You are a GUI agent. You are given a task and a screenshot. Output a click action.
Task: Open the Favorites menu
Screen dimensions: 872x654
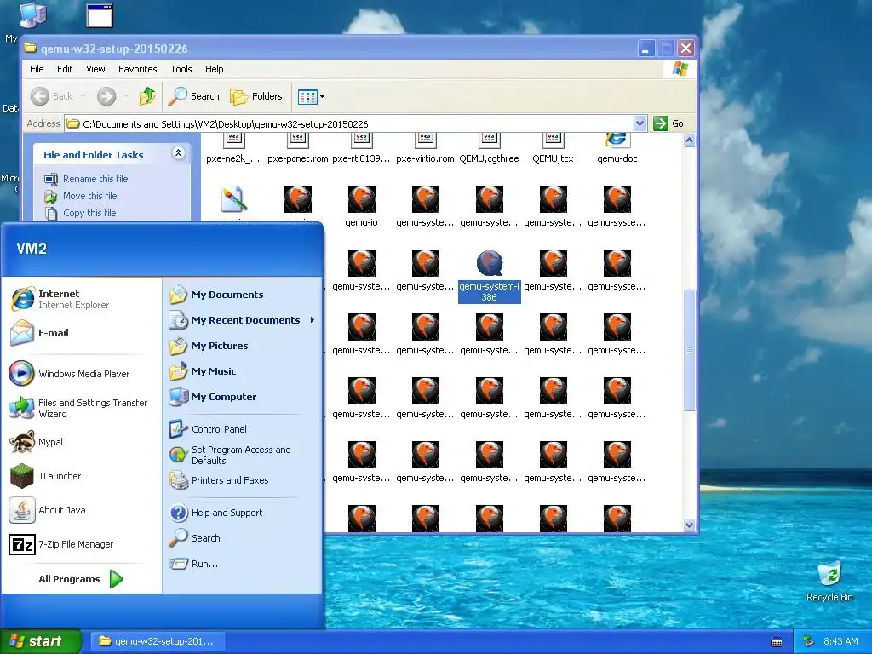(x=137, y=69)
